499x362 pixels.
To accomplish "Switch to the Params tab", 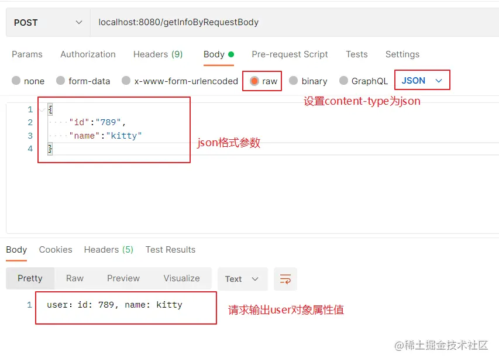I will [x=27, y=54].
